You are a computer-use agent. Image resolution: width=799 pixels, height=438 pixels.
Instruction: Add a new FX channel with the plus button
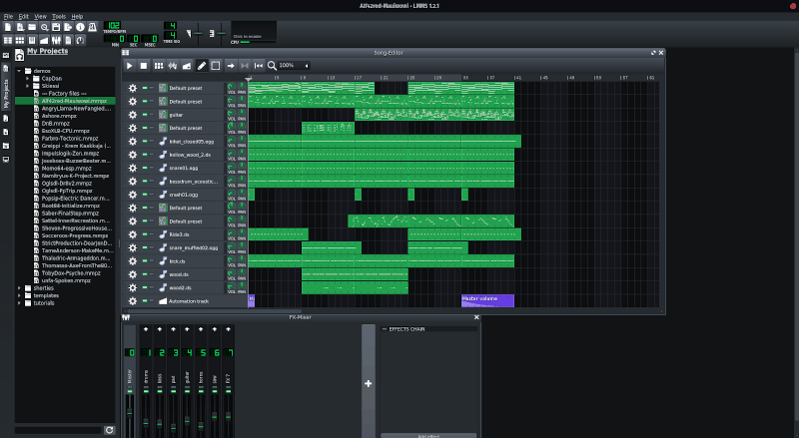coord(369,383)
